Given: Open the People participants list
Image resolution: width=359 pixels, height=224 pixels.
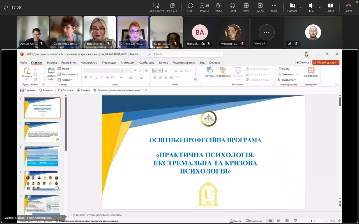Looking at the screenshot, I should 204,8.
